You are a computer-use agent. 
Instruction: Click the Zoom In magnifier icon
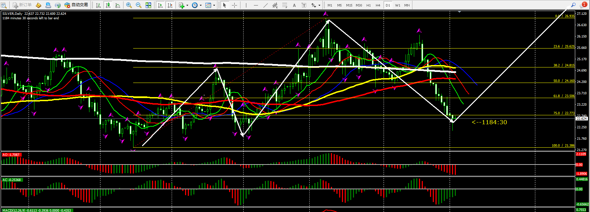(x=129, y=5)
